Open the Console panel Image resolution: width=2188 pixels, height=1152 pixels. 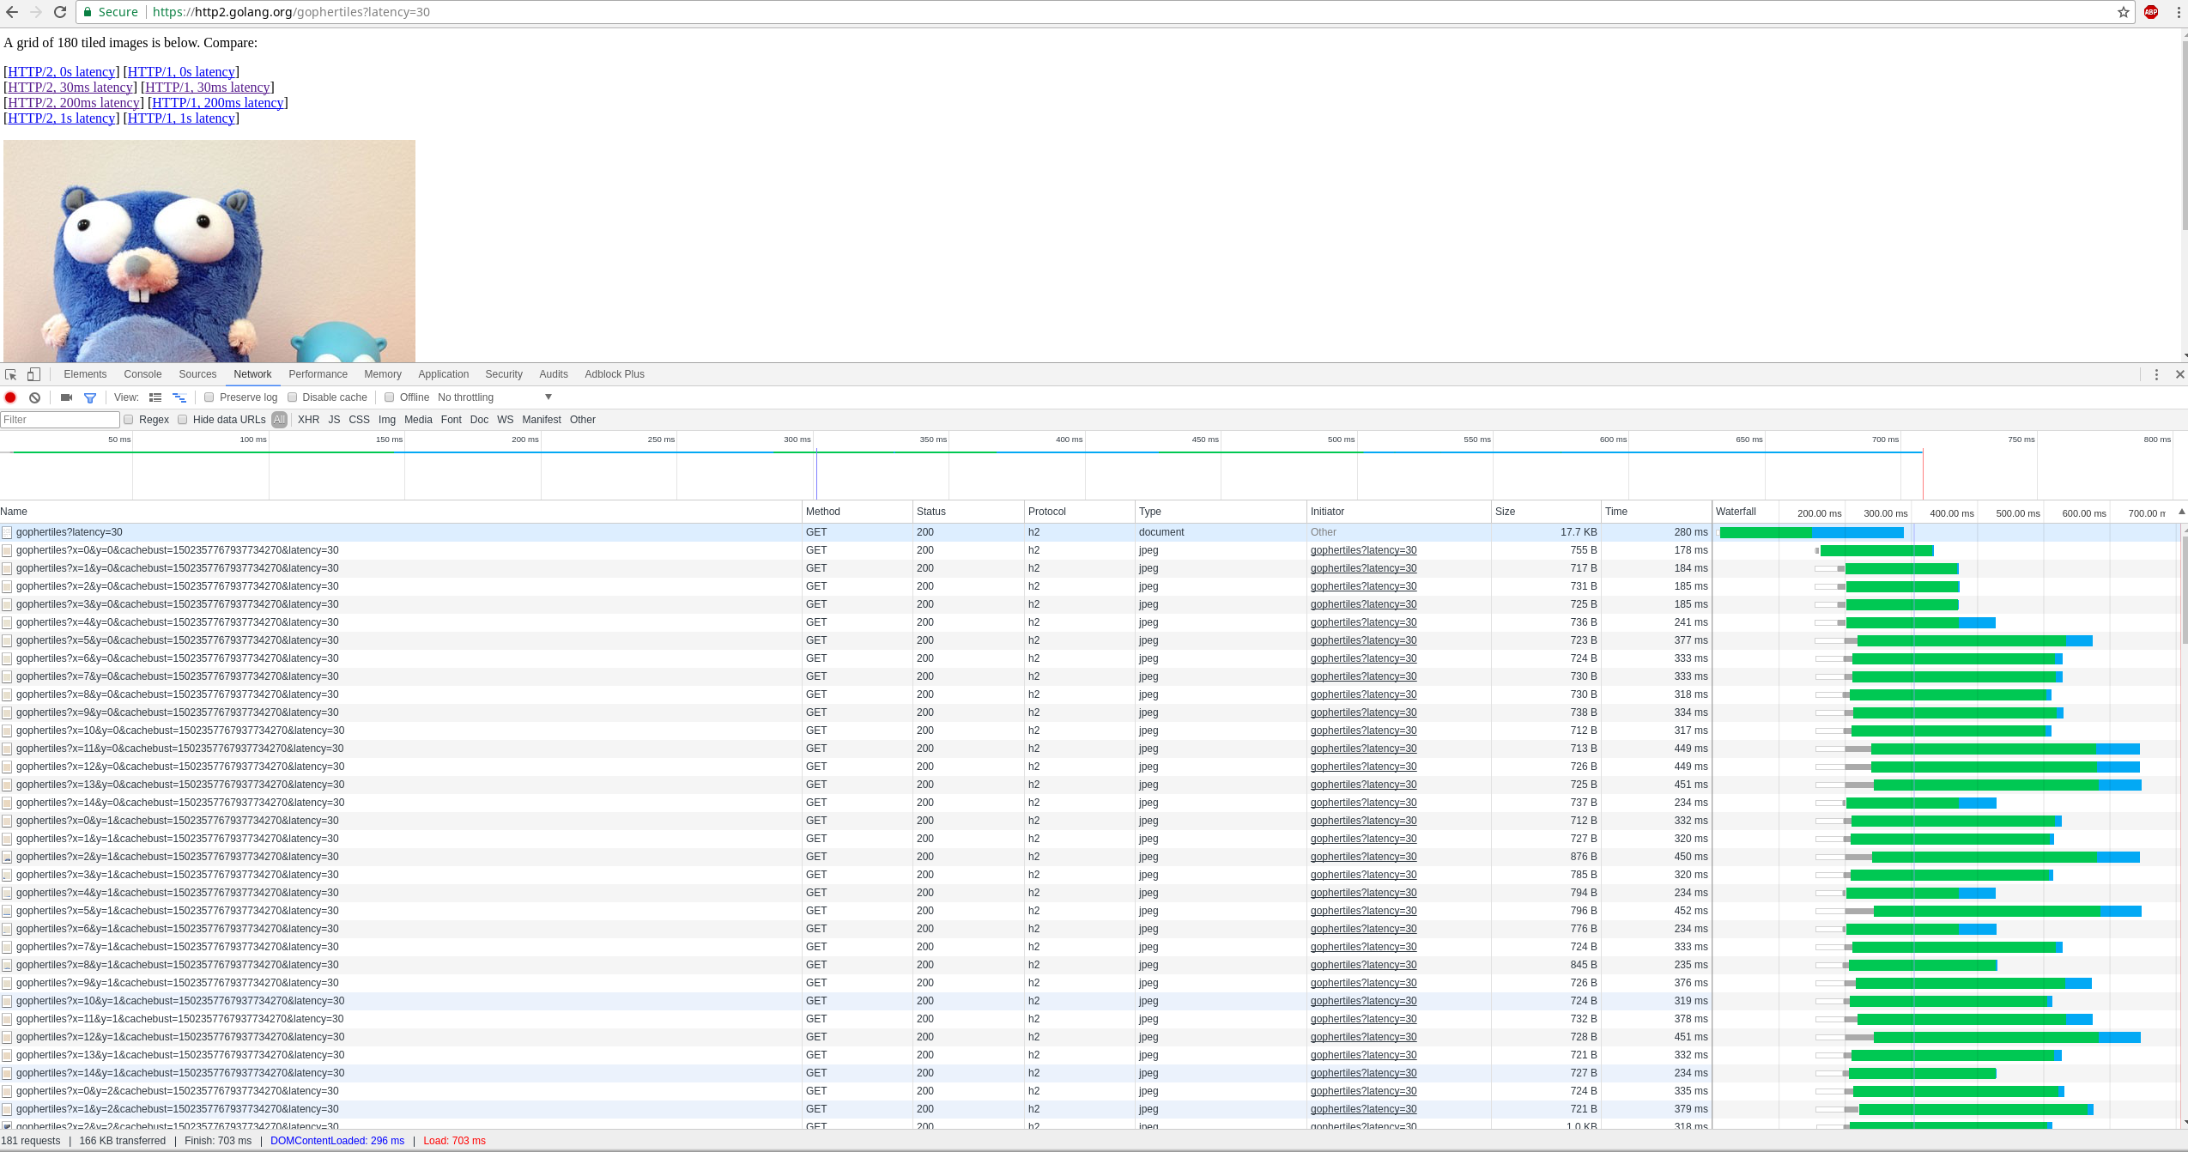click(142, 374)
